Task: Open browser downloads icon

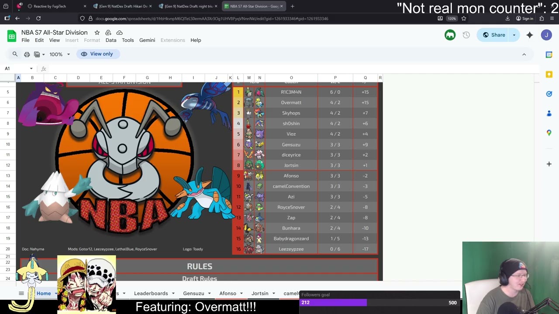Action: tap(507, 18)
